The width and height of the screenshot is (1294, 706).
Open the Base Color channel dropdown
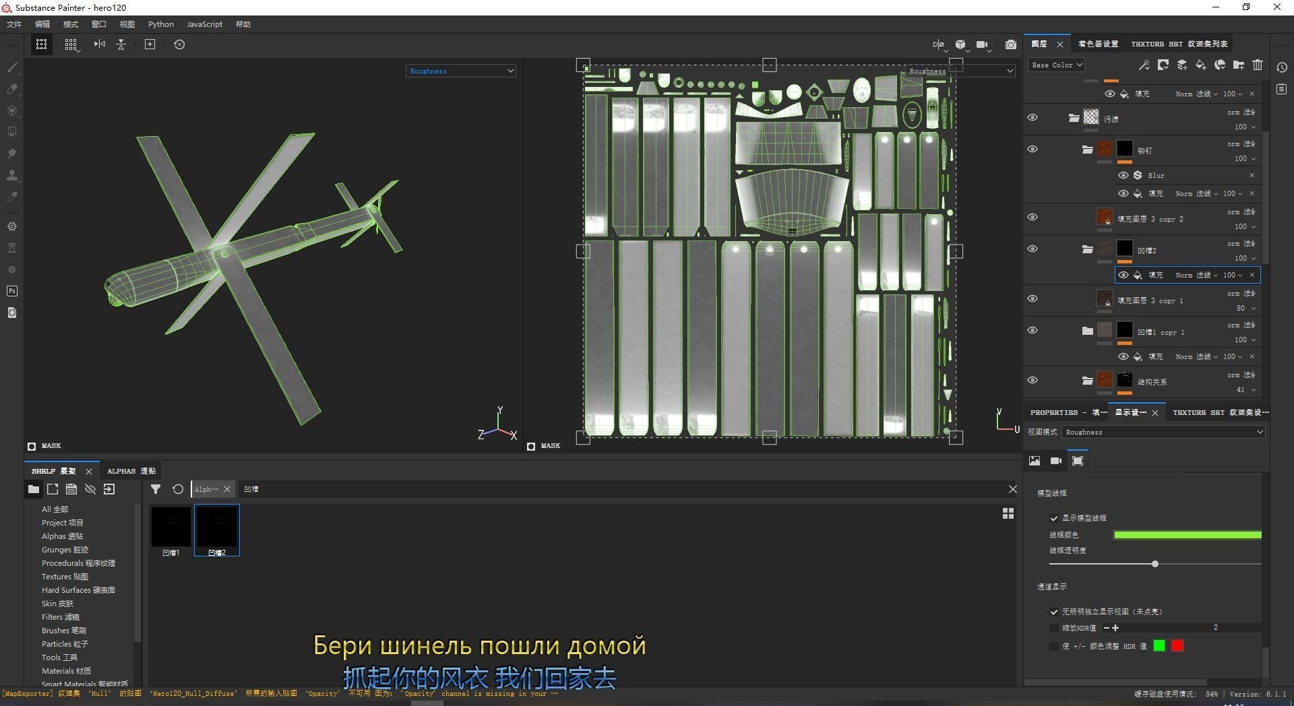1056,65
